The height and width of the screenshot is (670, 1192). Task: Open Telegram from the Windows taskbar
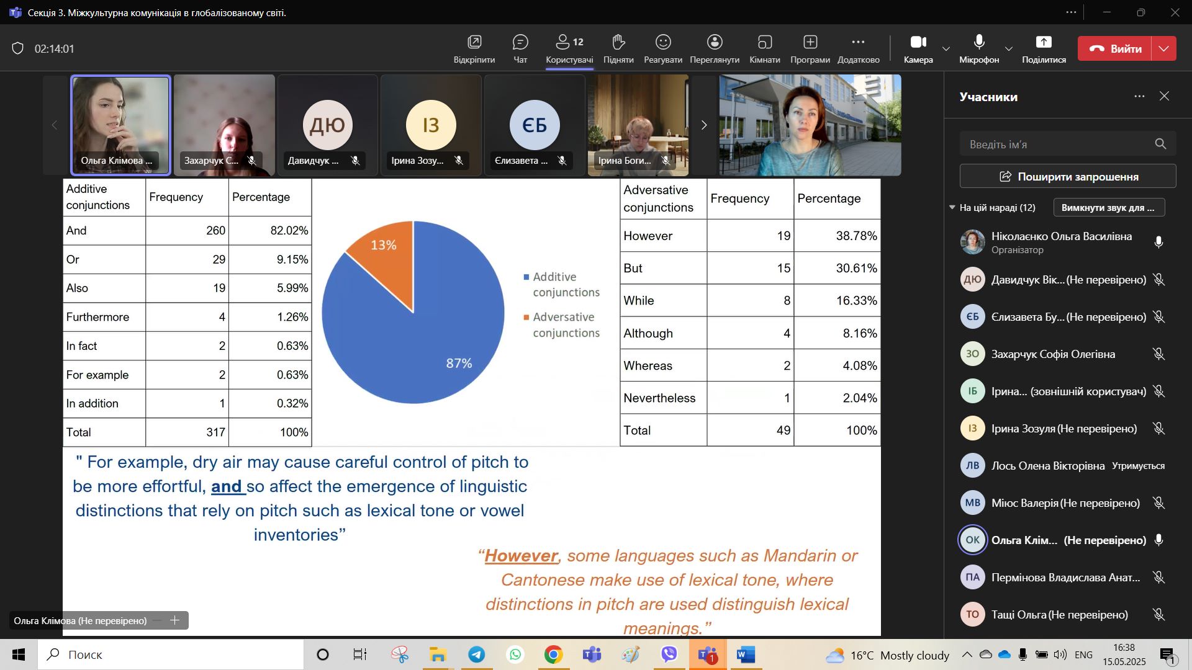[x=477, y=655]
